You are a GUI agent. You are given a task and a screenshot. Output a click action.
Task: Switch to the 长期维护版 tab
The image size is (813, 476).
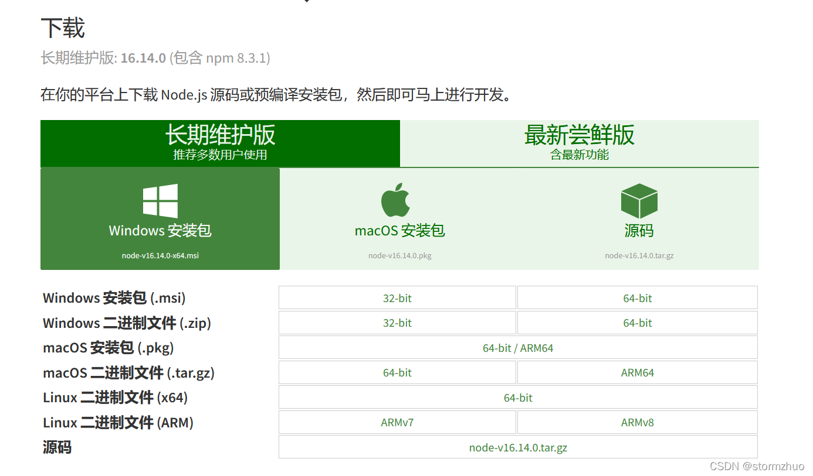220,143
